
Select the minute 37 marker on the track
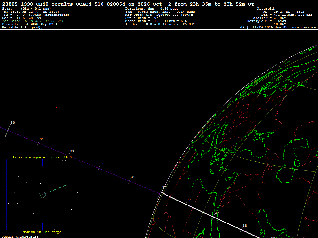pyautogui.click(x=213, y=217)
